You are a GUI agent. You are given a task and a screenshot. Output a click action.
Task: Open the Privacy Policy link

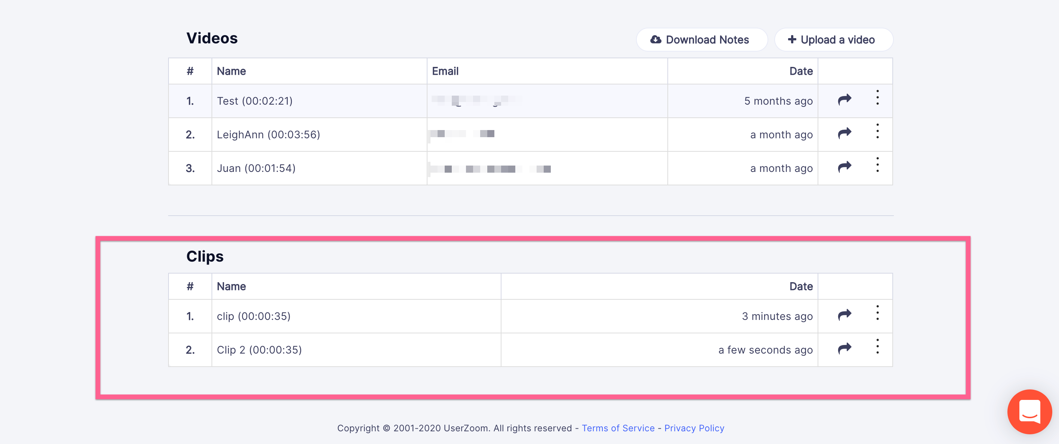click(x=694, y=428)
